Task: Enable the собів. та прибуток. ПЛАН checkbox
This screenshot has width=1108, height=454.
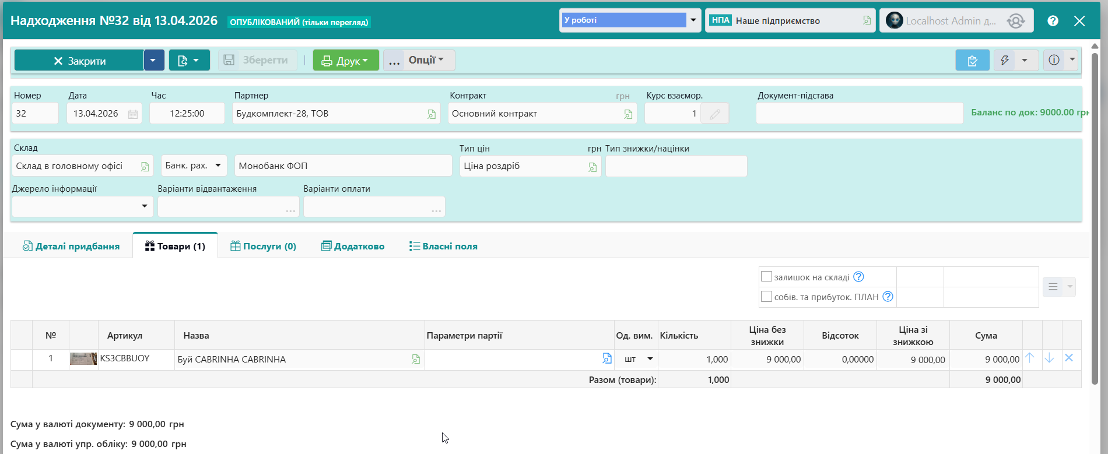Action: pyautogui.click(x=767, y=297)
